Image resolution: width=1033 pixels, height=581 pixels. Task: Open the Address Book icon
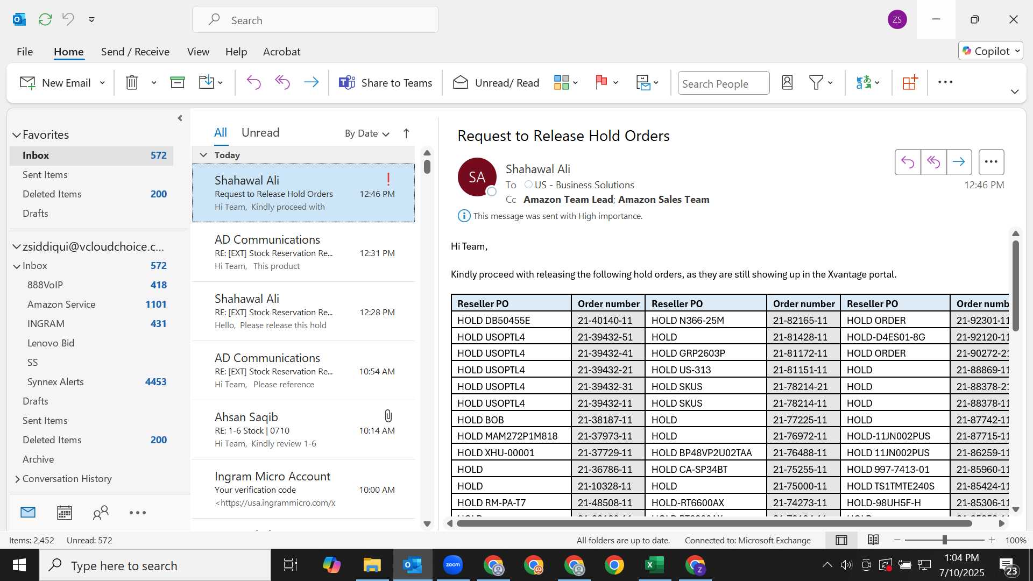(x=787, y=82)
